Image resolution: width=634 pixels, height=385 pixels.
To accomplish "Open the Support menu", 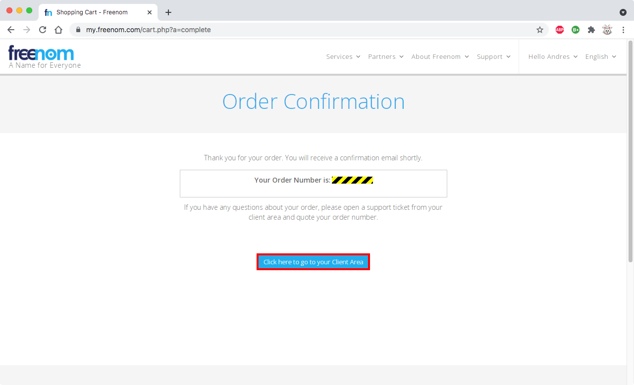I will [x=493, y=56].
